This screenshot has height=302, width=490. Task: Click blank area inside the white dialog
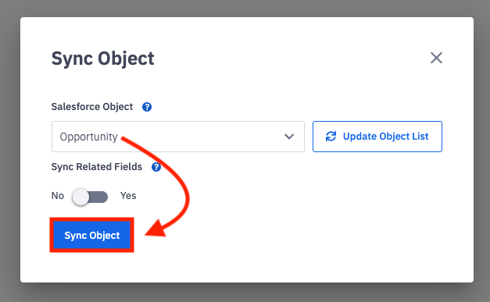click(313, 219)
